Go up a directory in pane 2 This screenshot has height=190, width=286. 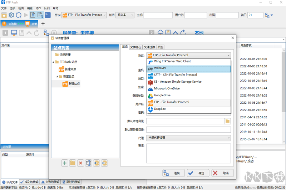click(x=175, y=33)
